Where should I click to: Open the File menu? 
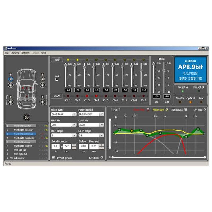tap(7, 53)
